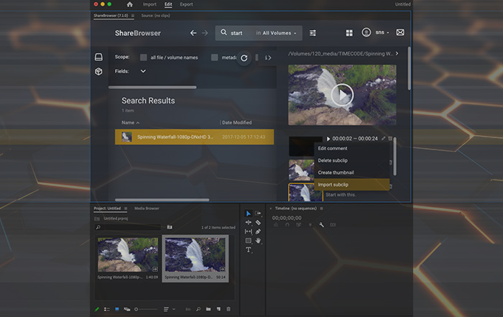The width and height of the screenshot is (503, 317).
Task: Select Spinning Waterfall clip with 1:40:09 duration
Action: [x=128, y=259]
